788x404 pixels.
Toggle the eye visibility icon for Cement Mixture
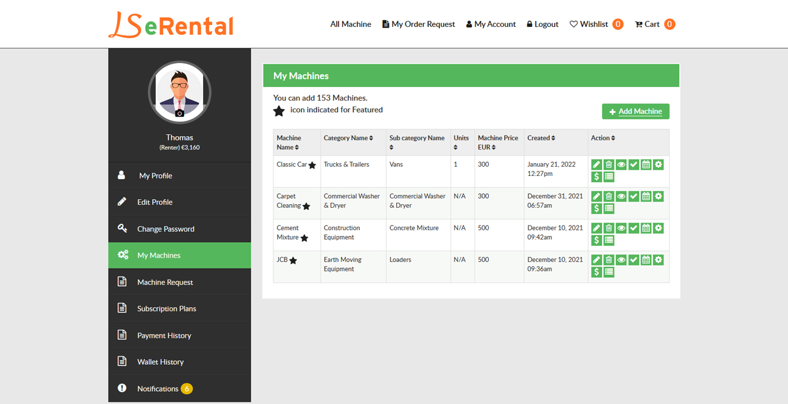pyautogui.click(x=621, y=228)
